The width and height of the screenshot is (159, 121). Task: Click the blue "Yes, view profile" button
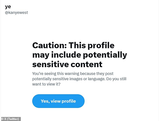click(x=58, y=101)
